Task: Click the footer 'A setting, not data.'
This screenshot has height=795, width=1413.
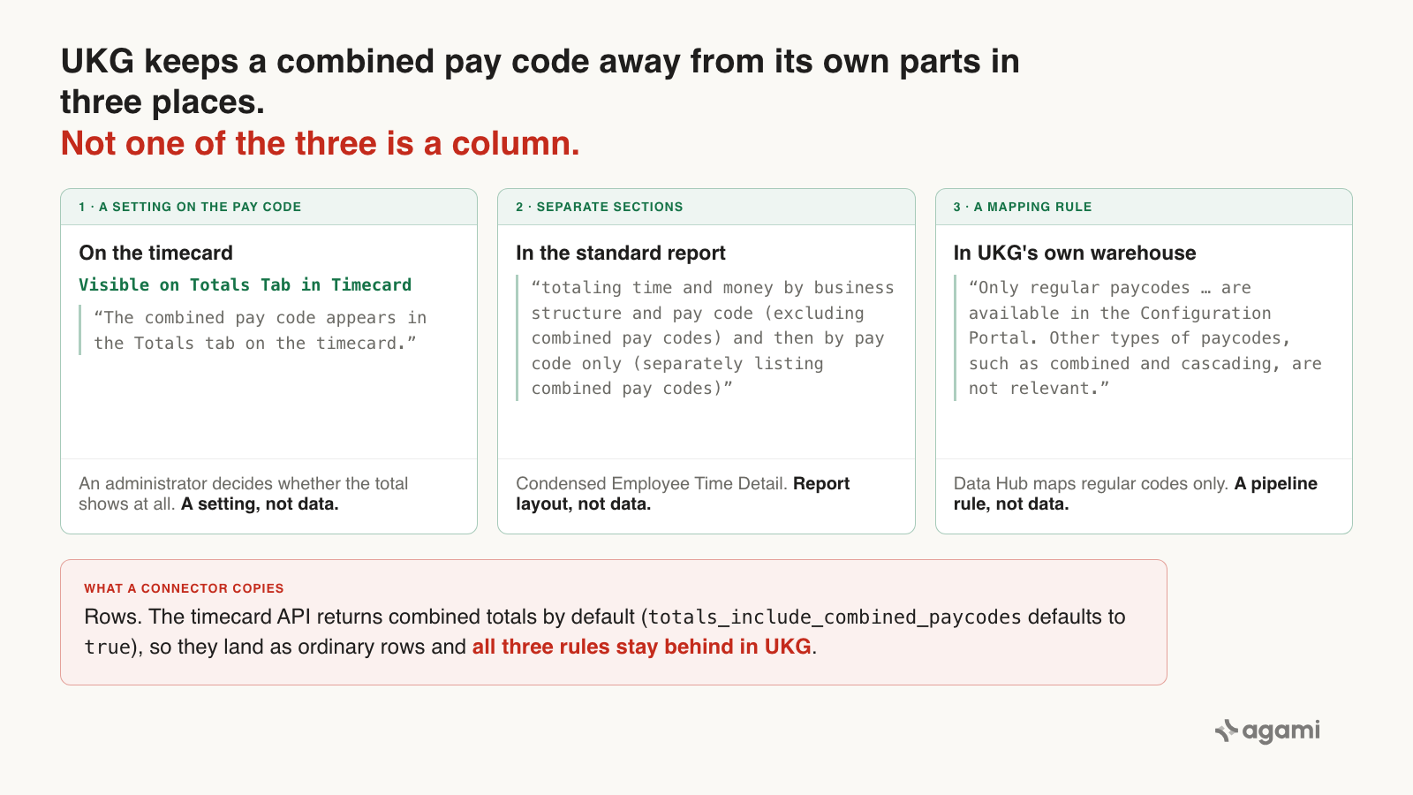Action: (260, 503)
